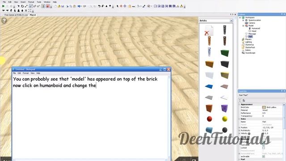Select the arrow cursor select tool
Viewport: 286px width, 161px height.
117,6
